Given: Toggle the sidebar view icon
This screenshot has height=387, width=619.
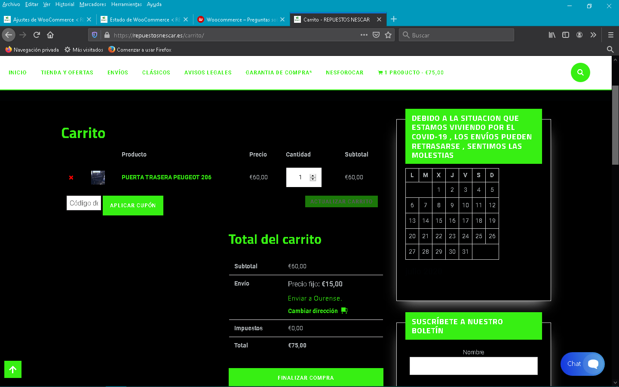Looking at the screenshot, I should point(566,35).
